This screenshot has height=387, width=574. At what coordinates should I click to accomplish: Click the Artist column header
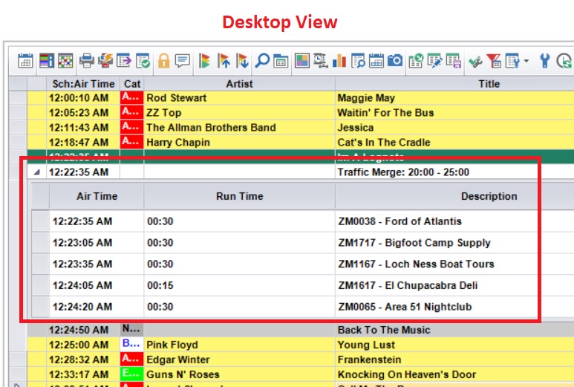point(239,84)
